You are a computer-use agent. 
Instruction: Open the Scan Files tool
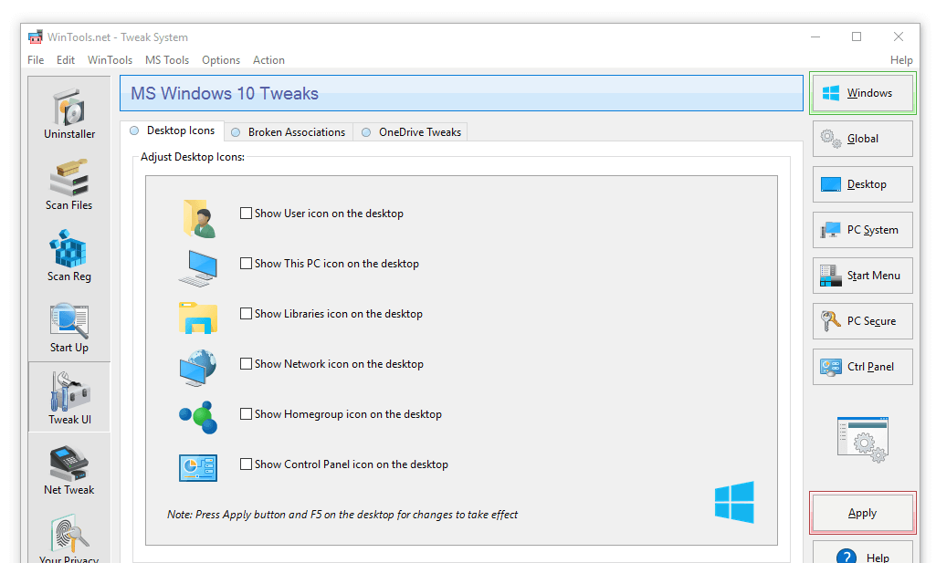pyautogui.click(x=69, y=185)
